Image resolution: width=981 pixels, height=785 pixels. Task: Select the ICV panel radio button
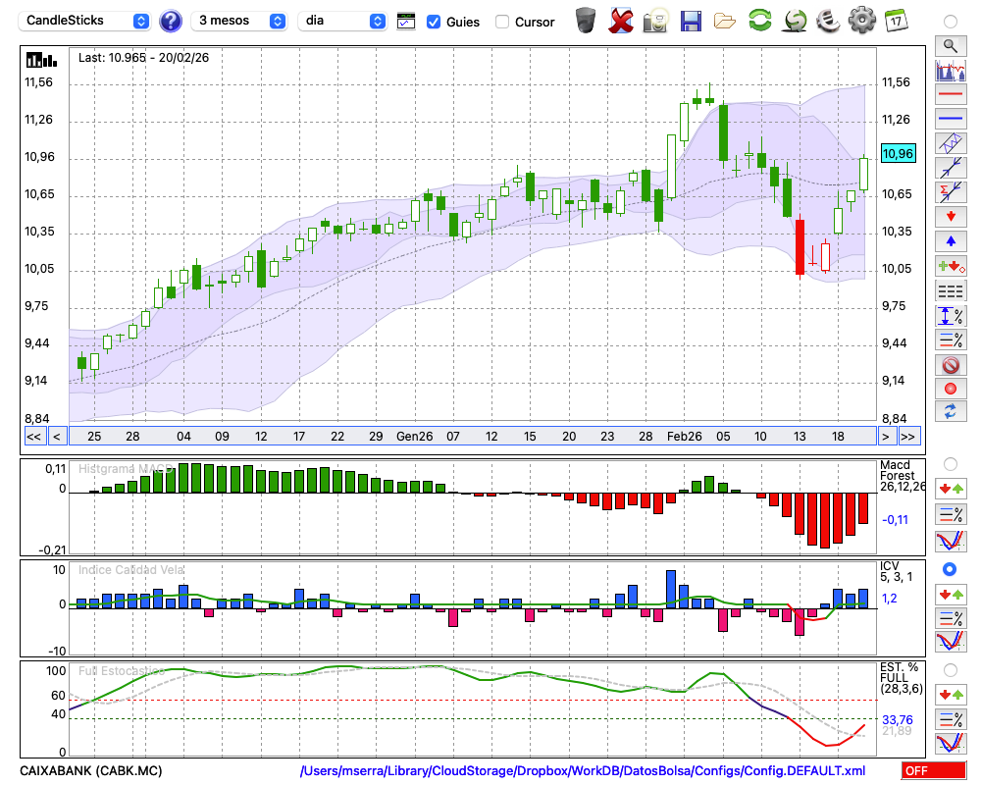(950, 569)
